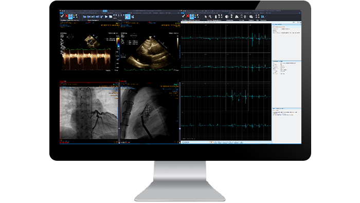Click the red X icon in ECG window toolbar

click(x=188, y=16)
